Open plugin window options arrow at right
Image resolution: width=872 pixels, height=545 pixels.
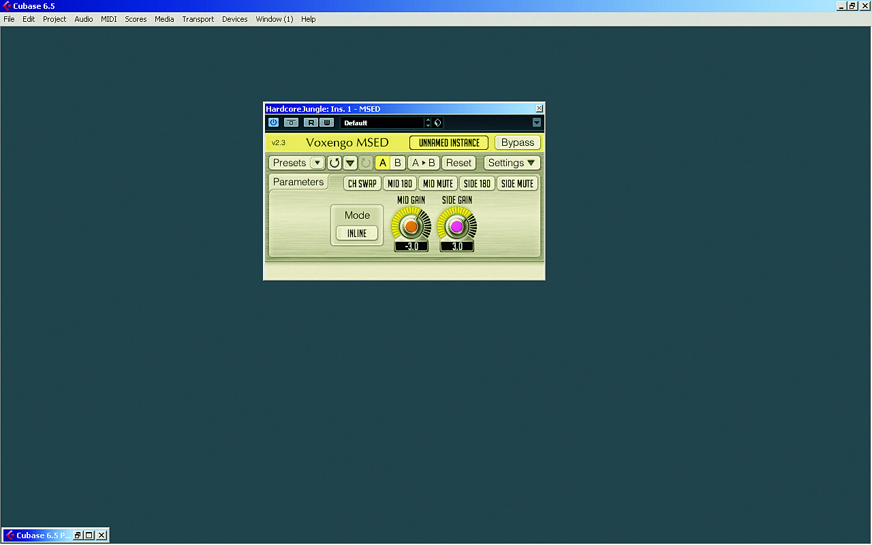[537, 123]
